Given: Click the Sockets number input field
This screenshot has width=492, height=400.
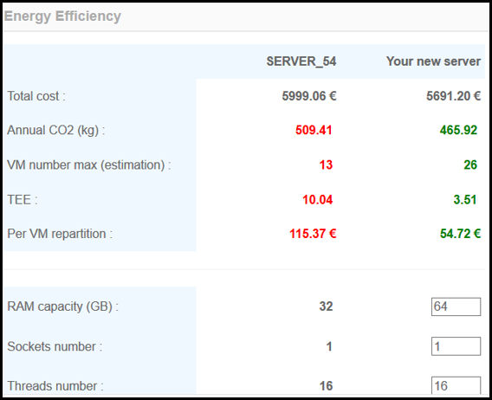Looking at the screenshot, I should pos(456,346).
